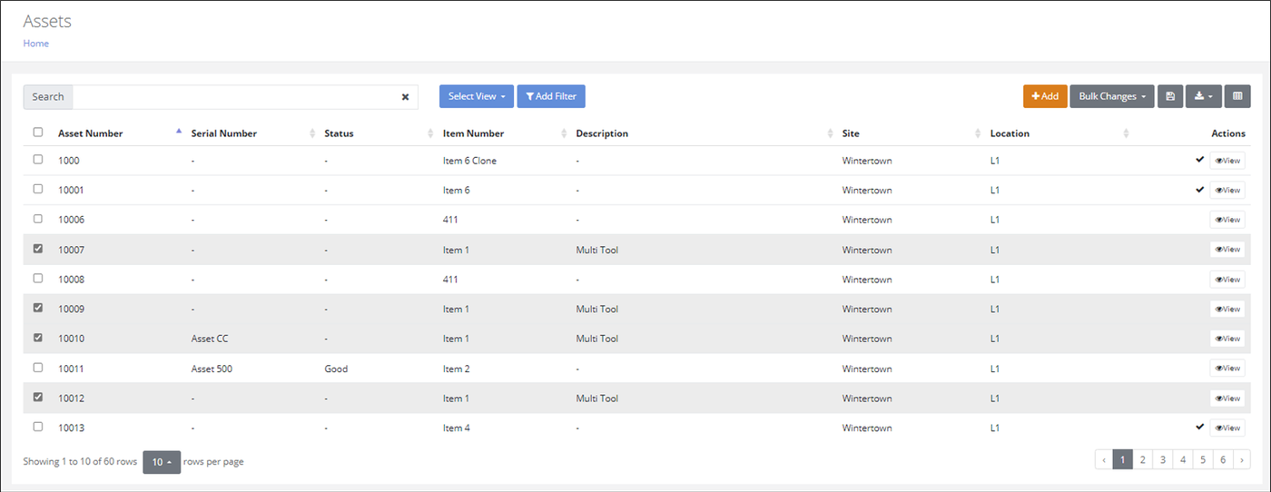Viewport: 1271px width, 492px height.
Task: Sort by Location column arrows
Action: point(1126,133)
